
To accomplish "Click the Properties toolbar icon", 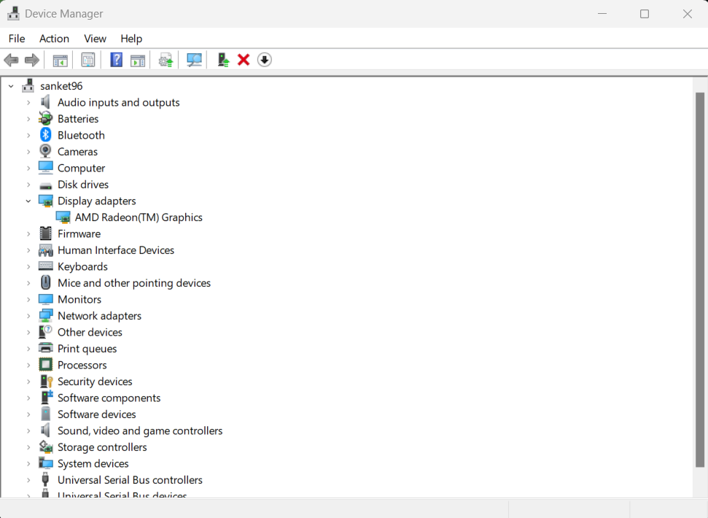I will point(87,59).
